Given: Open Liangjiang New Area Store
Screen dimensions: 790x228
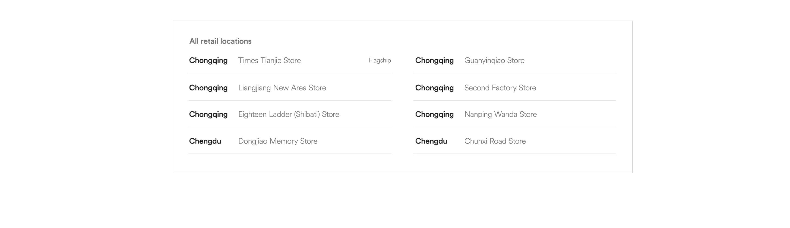Looking at the screenshot, I should 290,87.
